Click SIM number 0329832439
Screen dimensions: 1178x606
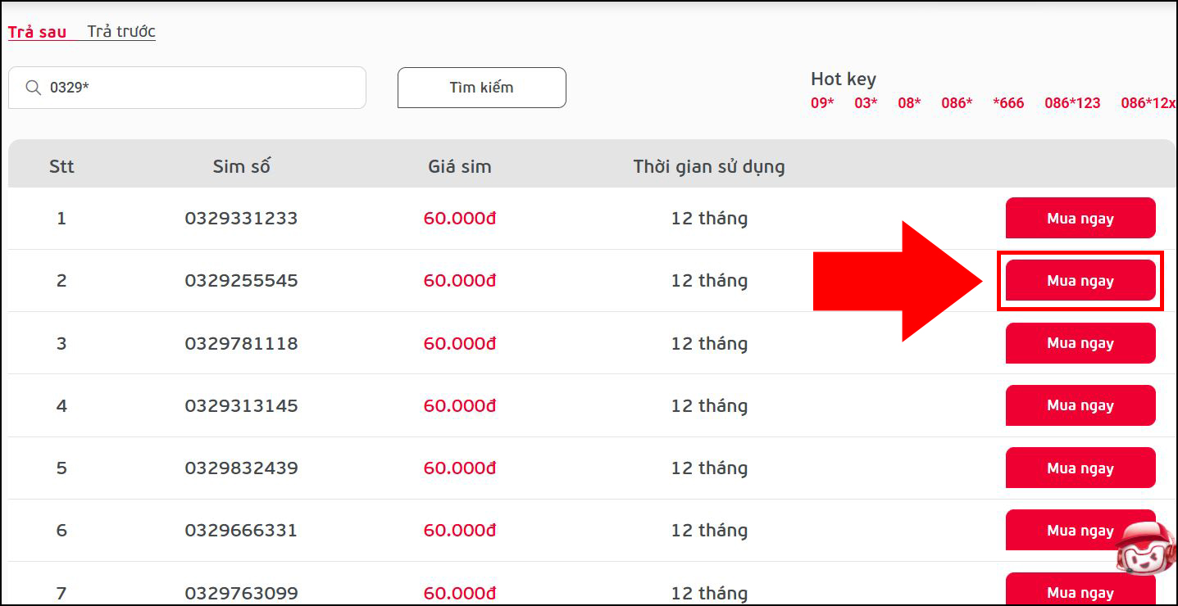pyautogui.click(x=241, y=468)
